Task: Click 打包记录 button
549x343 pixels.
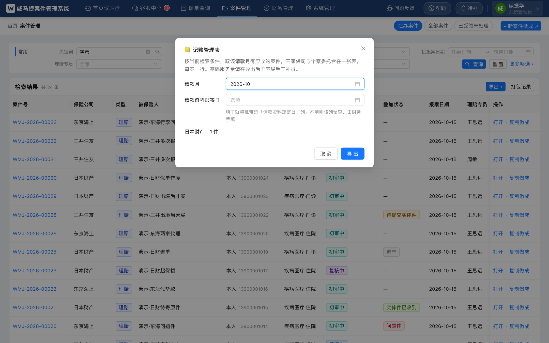Action: pos(521,87)
